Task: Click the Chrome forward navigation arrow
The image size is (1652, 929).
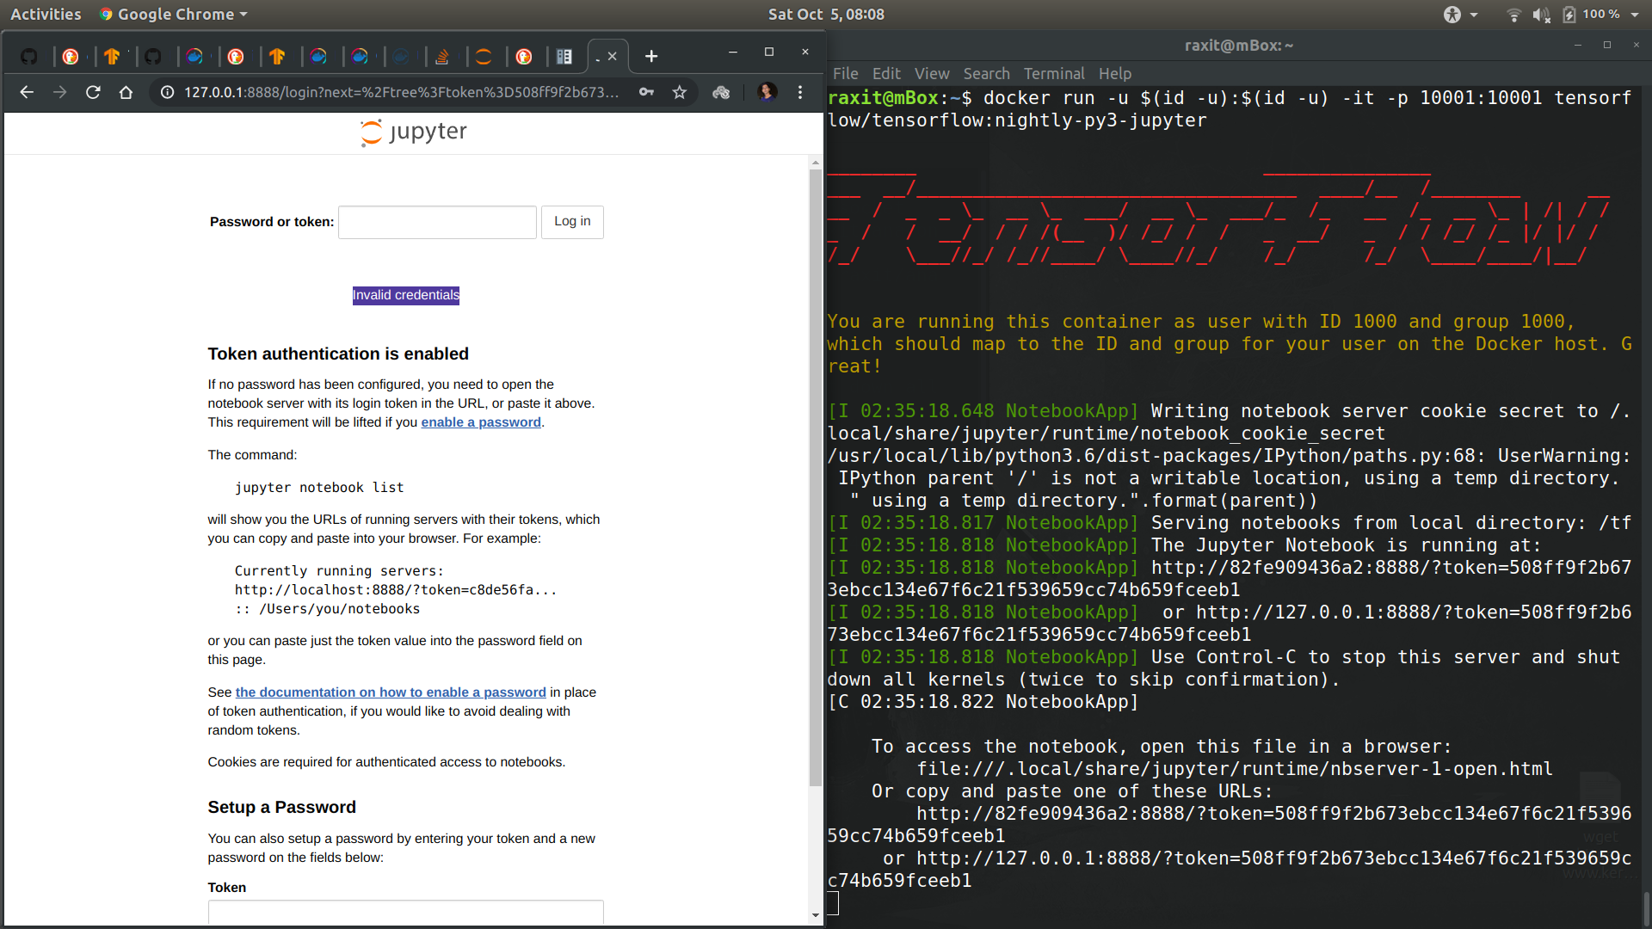Action: pyautogui.click(x=59, y=92)
